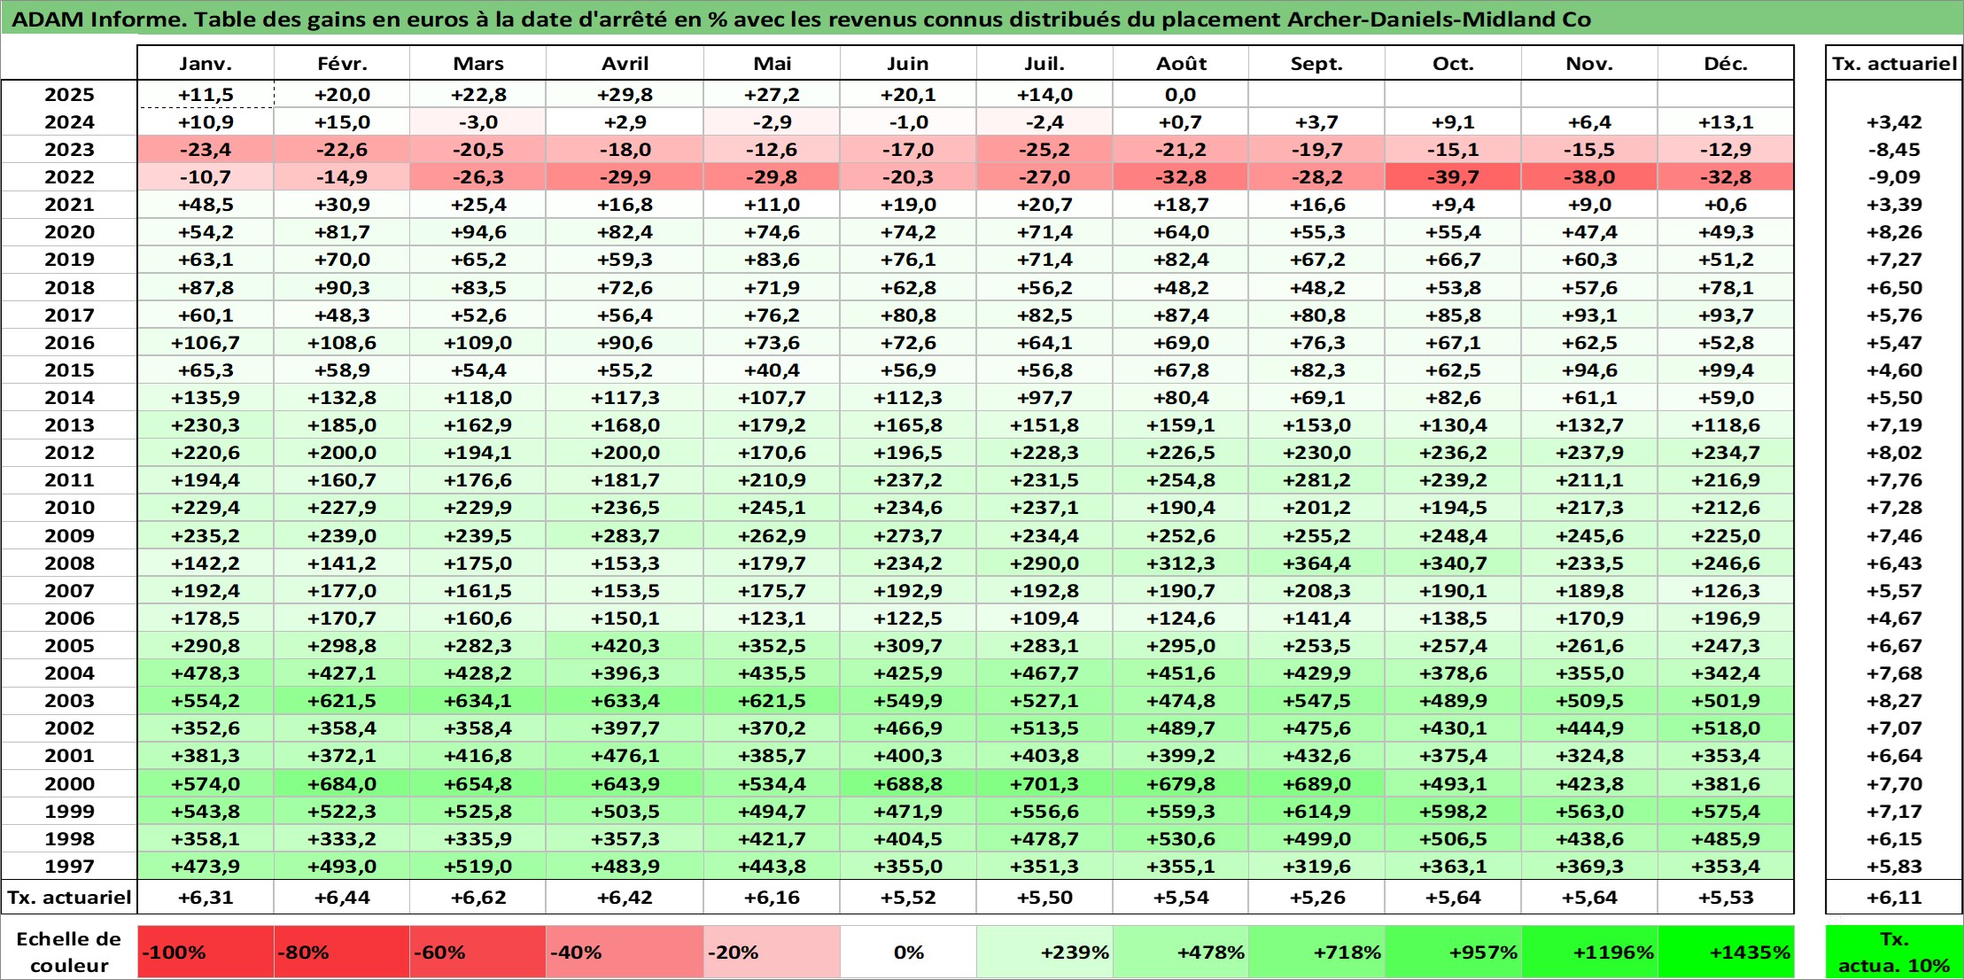The height and width of the screenshot is (980, 1964).
Task: Select the 'Déc.' column header
Action: (1726, 63)
